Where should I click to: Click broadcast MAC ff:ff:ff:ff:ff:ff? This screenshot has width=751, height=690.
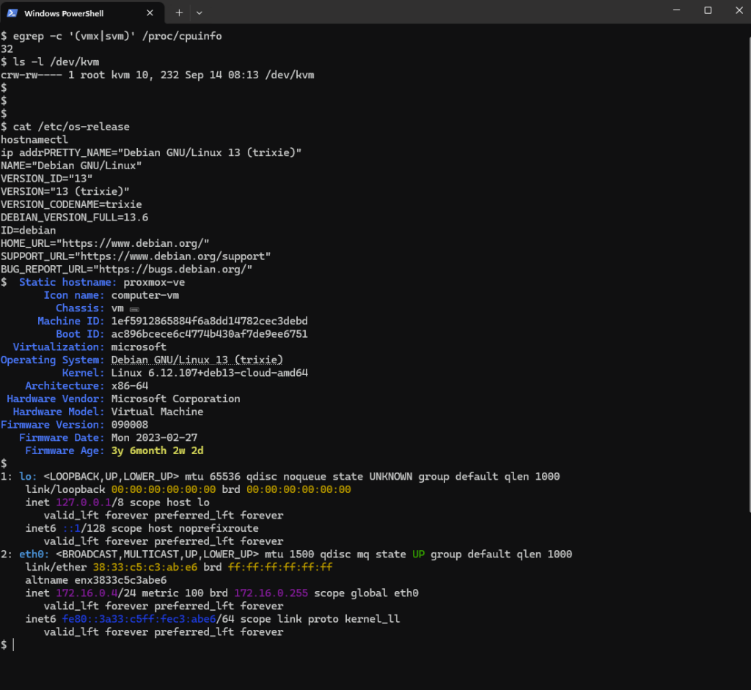[280, 567]
